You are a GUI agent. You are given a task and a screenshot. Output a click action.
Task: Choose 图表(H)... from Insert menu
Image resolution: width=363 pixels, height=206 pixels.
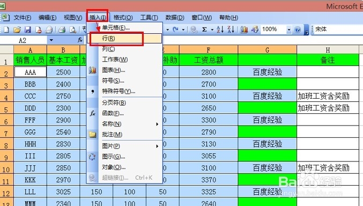(x=124, y=70)
